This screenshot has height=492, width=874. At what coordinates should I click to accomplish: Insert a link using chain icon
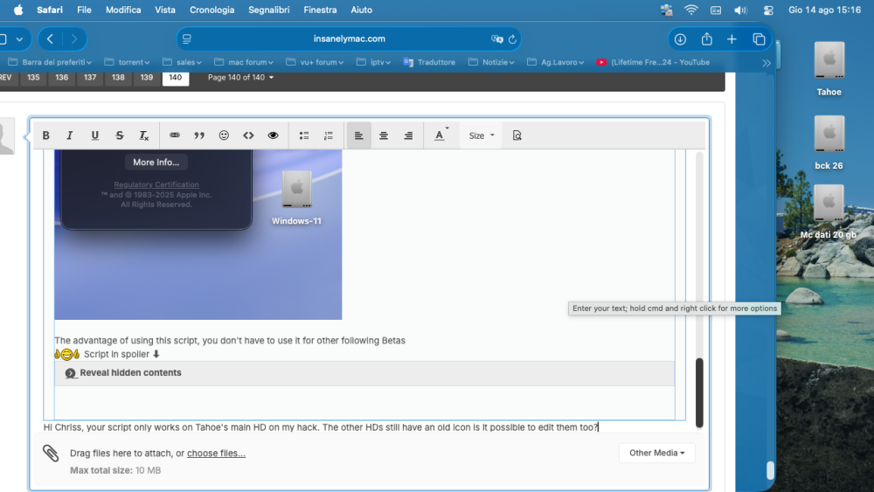tap(175, 135)
